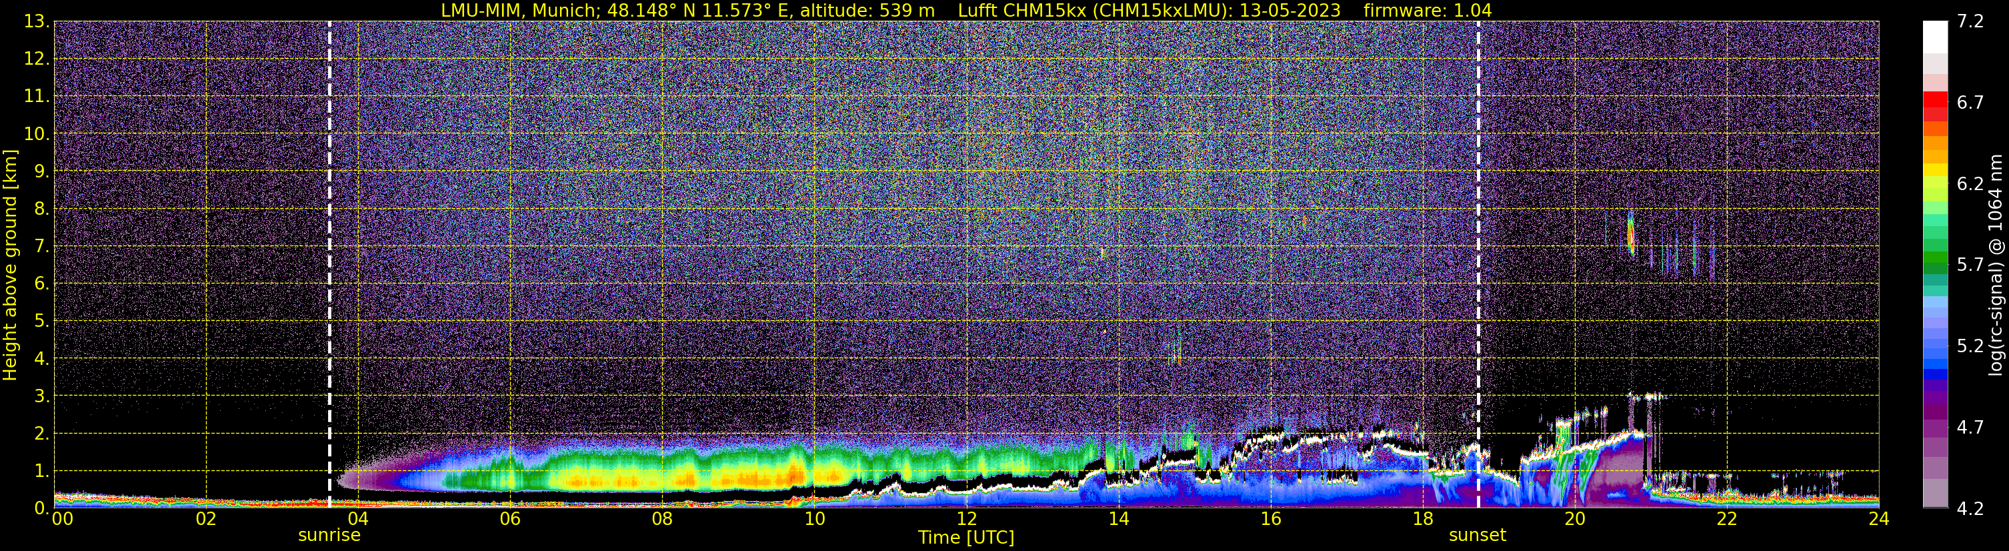Click the time-axis tick label 16 UTC
Screen dimensions: 2009x551
pyautogui.click(x=1270, y=520)
